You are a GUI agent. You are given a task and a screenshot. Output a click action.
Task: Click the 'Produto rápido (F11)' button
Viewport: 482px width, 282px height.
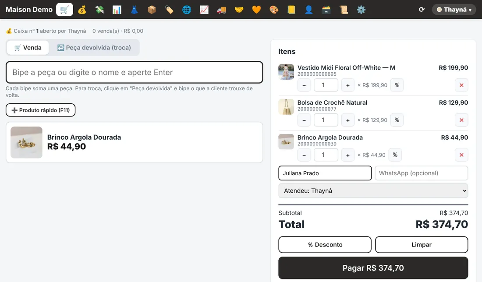click(41, 110)
